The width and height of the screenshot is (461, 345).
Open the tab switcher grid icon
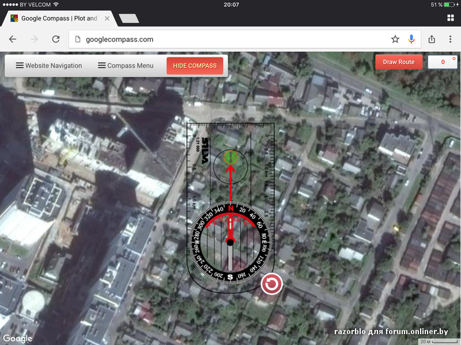[x=451, y=18]
